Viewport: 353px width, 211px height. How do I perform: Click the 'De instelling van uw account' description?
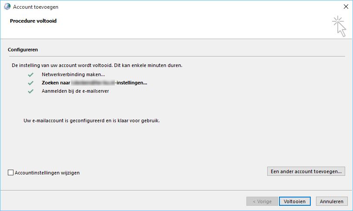(97, 65)
